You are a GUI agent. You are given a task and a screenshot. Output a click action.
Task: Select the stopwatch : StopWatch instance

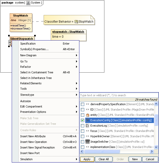pyautogui.click(x=68, y=35)
